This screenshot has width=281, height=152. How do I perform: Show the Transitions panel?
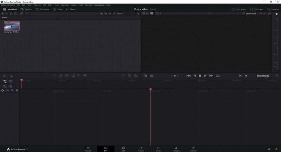tap(42, 9)
